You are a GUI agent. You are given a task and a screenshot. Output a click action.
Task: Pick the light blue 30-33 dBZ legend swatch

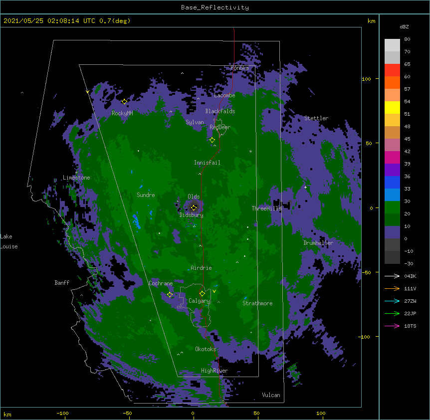[392, 195]
